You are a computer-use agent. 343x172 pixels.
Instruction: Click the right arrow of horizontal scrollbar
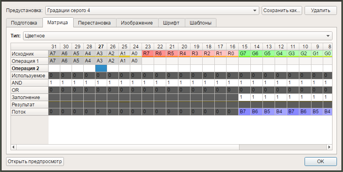click(329, 147)
